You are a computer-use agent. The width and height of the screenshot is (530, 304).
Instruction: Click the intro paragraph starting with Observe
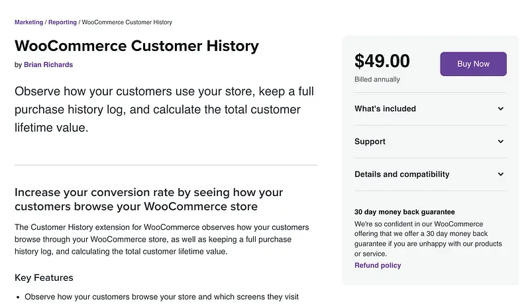(158, 109)
